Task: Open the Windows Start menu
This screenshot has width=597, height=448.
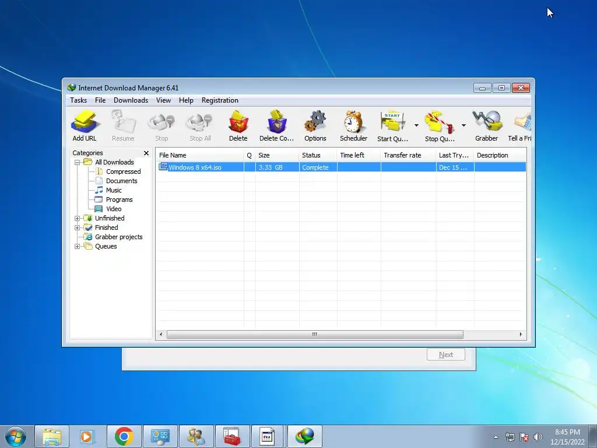Action: 16,436
